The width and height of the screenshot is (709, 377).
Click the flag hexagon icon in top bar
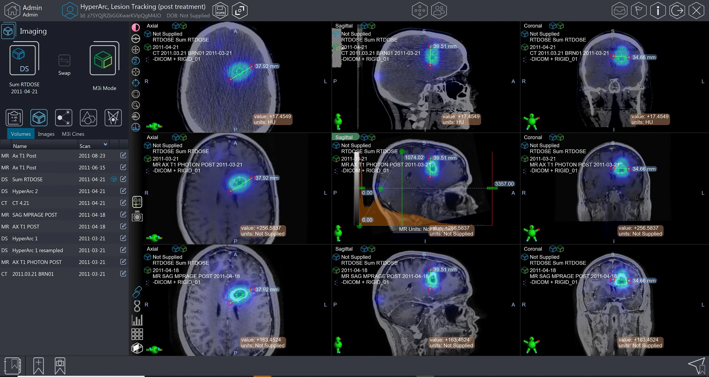pyautogui.click(x=639, y=10)
